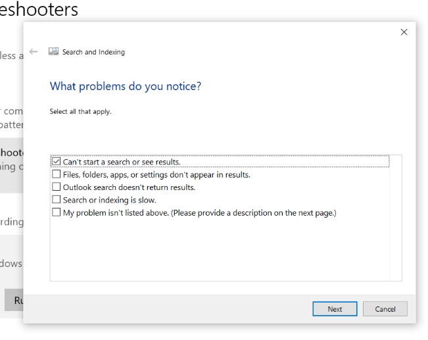Click the Cancel button
428x340 pixels.
coord(385,309)
